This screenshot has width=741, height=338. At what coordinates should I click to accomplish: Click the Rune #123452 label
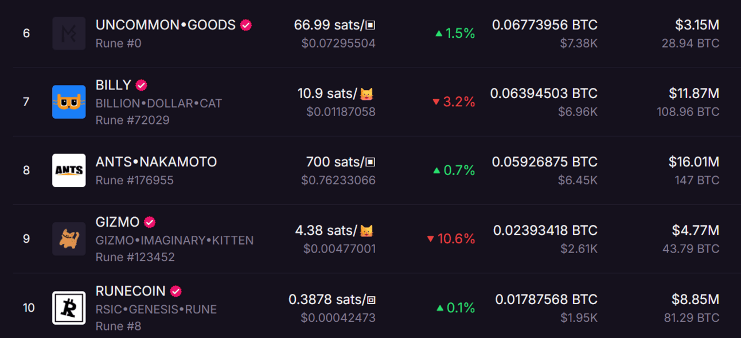pyautogui.click(x=135, y=257)
